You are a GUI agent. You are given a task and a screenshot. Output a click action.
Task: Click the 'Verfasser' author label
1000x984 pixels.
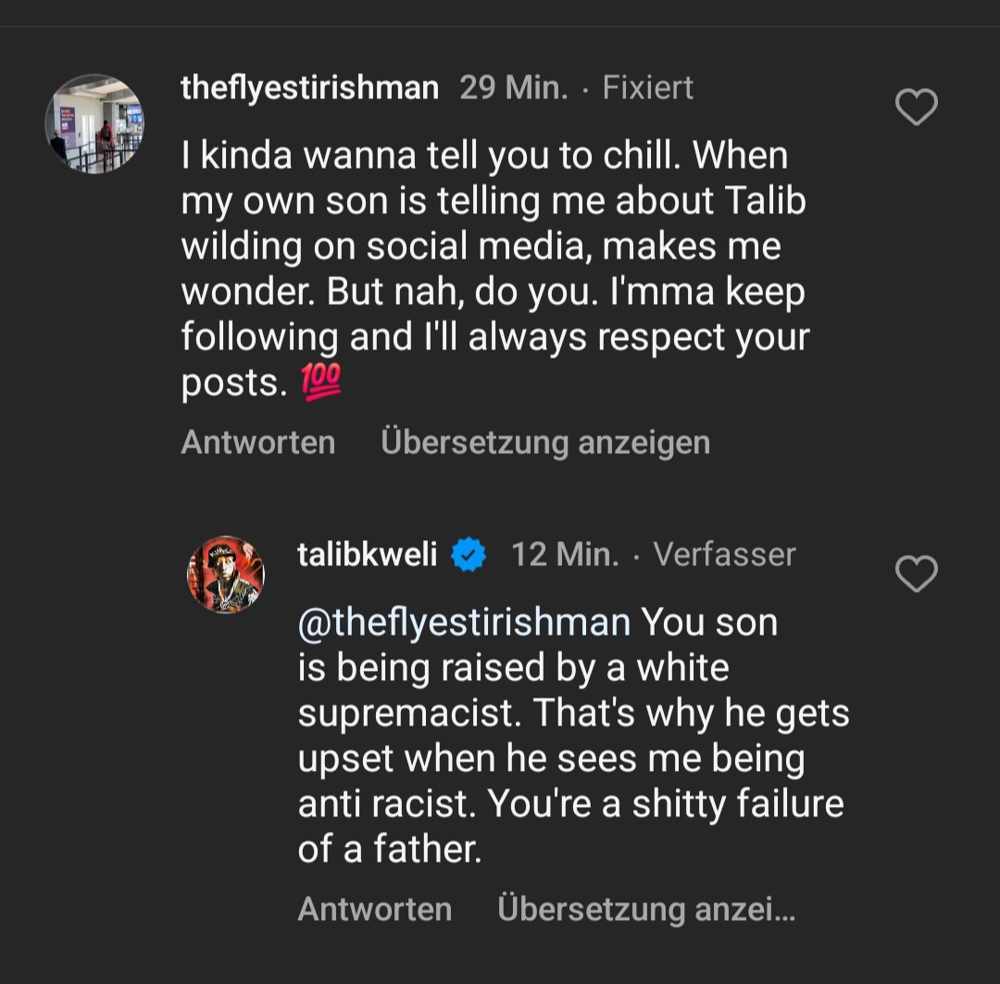[724, 555]
